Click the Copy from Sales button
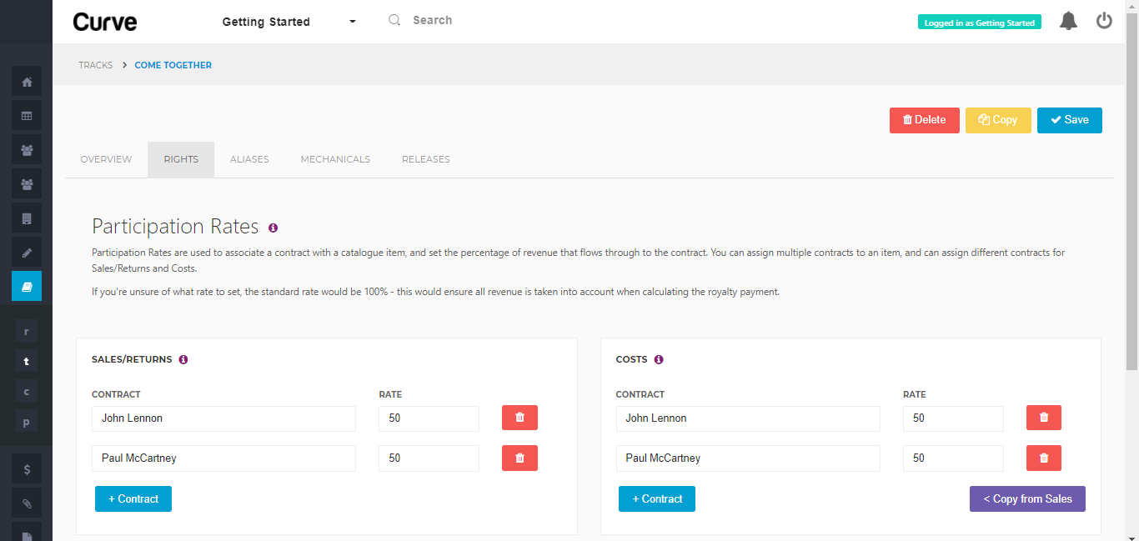 tap(1027, 498)
